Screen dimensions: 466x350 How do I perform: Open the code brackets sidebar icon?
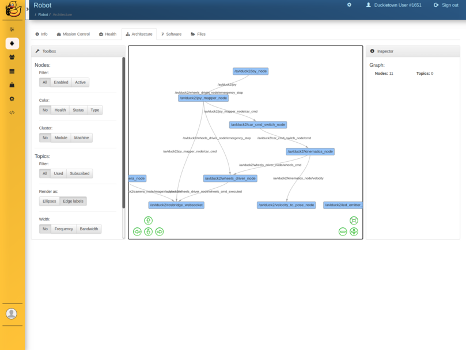coord(12,113)
